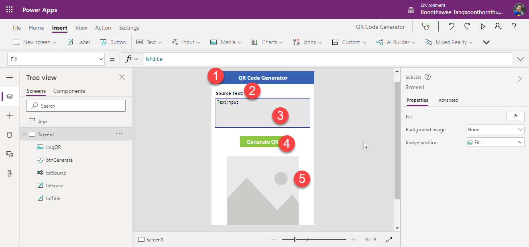Open Insert plus icon in left rail
The height and width of the screenshot is (247, 529).
point(10,116)
